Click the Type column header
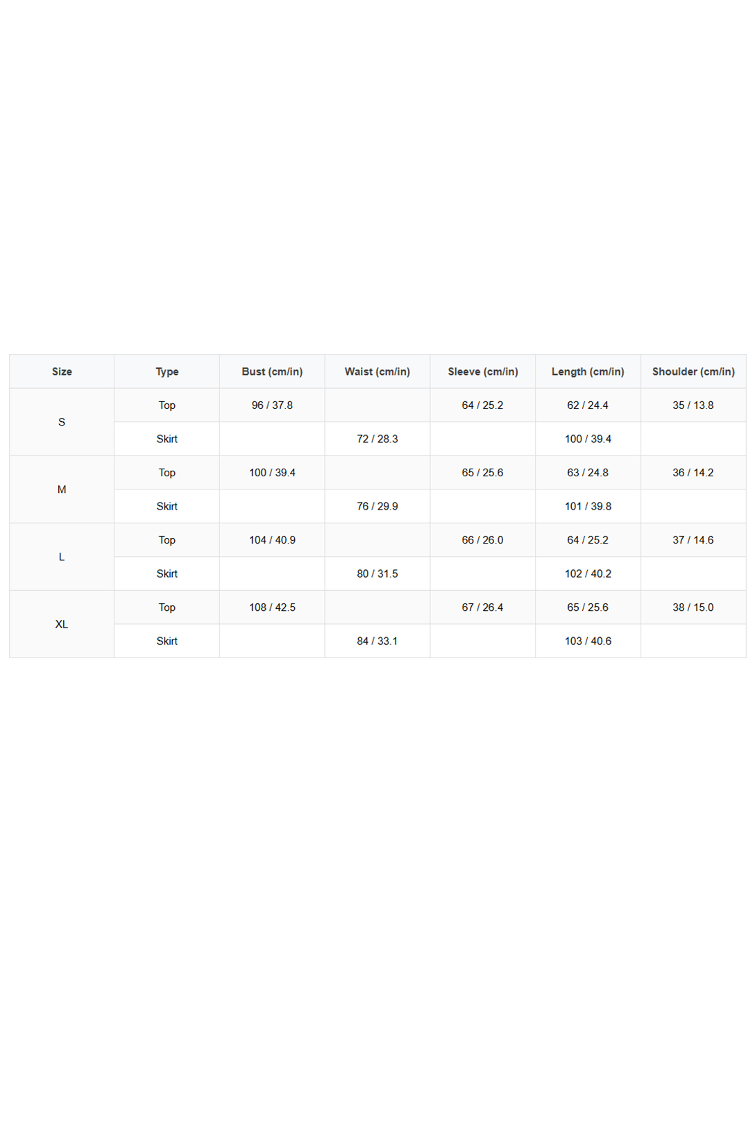 pos(167,371)
